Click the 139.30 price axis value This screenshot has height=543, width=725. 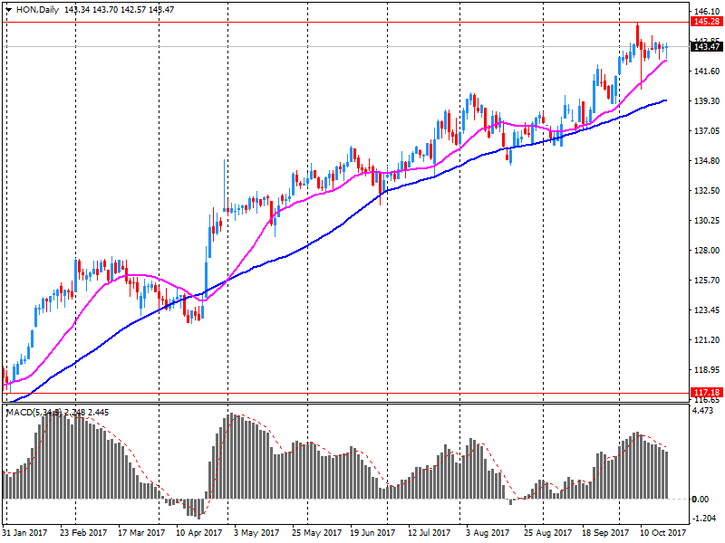point(708,101)
